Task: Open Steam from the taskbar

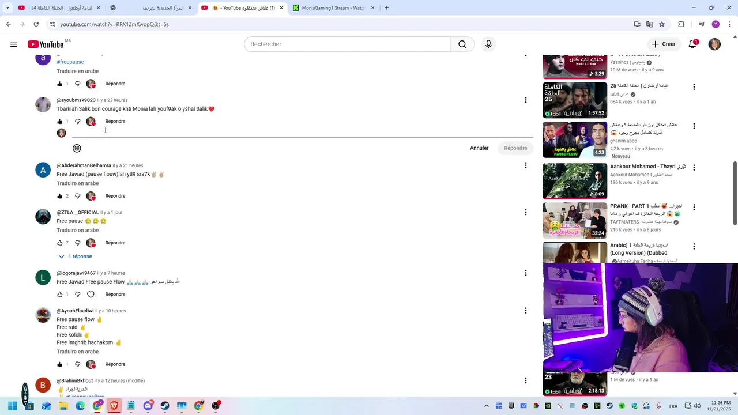Action: 165,406
